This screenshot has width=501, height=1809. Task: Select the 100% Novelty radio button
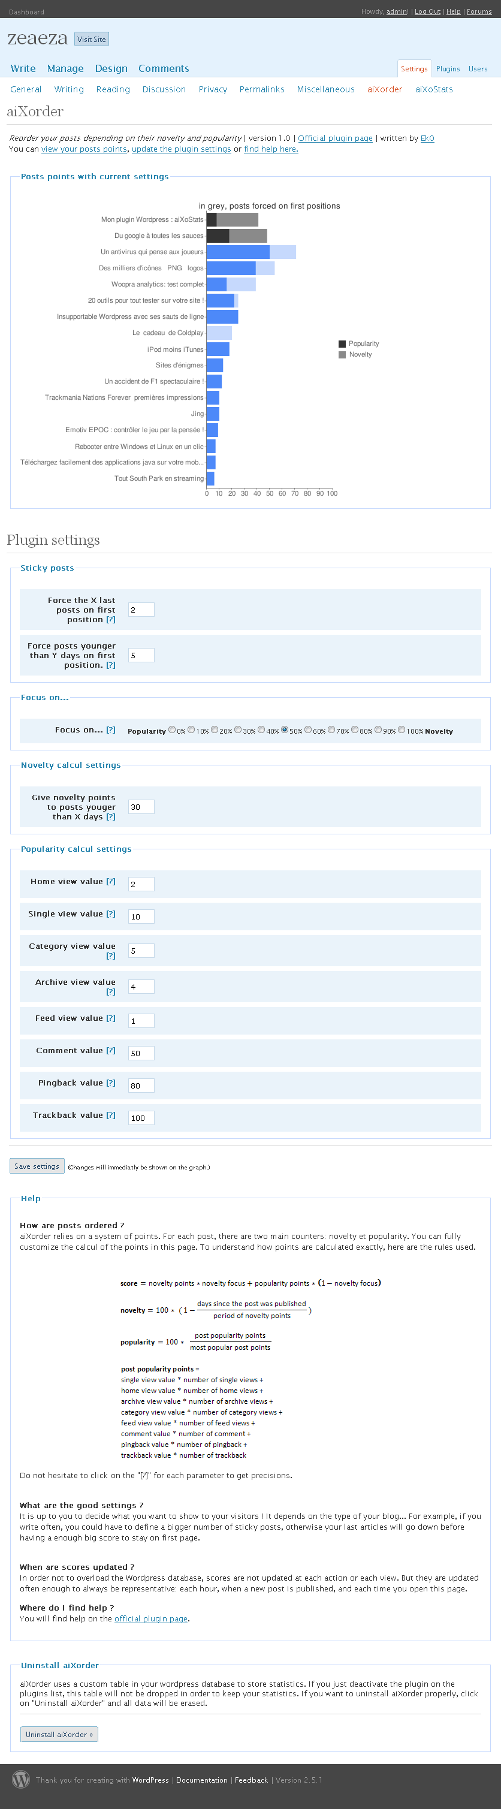coord(402,729)
